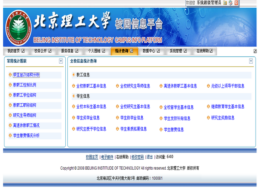This screenshot has width=258, height=193.
Task: Click the folder icon beside 系统超级管理员
Action: (x=225, y=3)
